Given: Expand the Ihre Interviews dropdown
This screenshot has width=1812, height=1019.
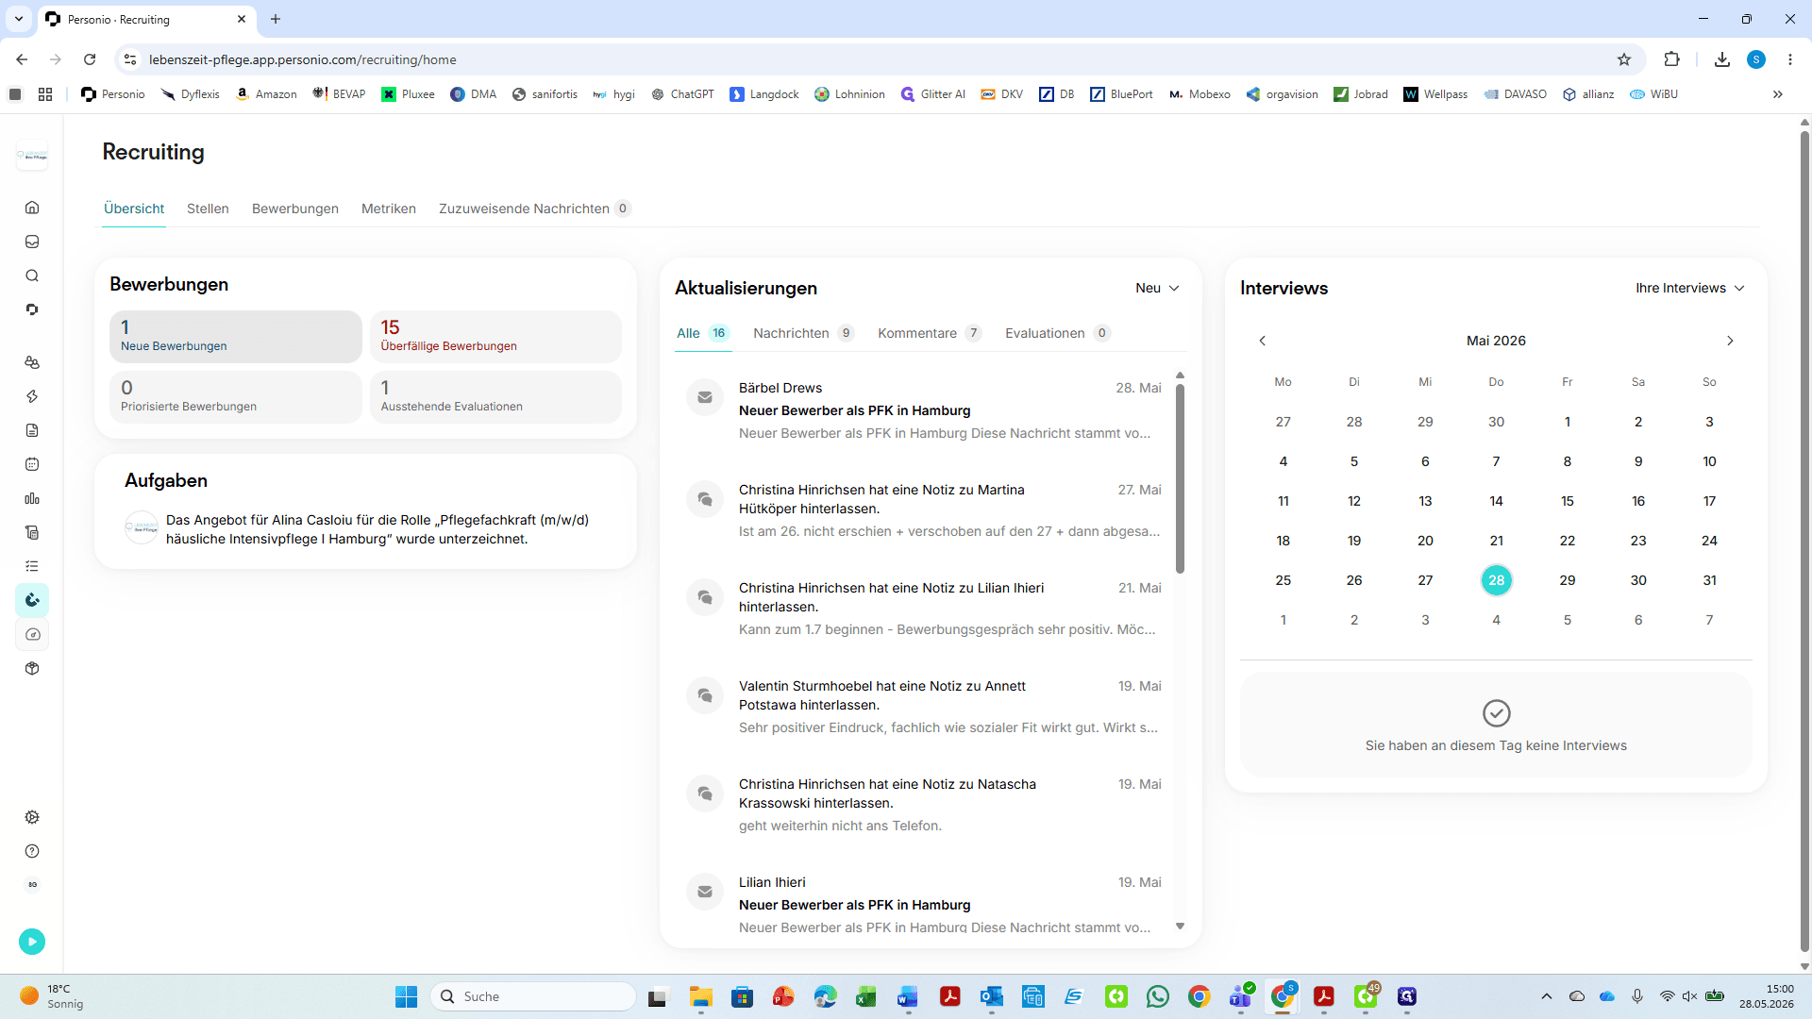Looking at the screenshot, I should [x=1690, y=288].
